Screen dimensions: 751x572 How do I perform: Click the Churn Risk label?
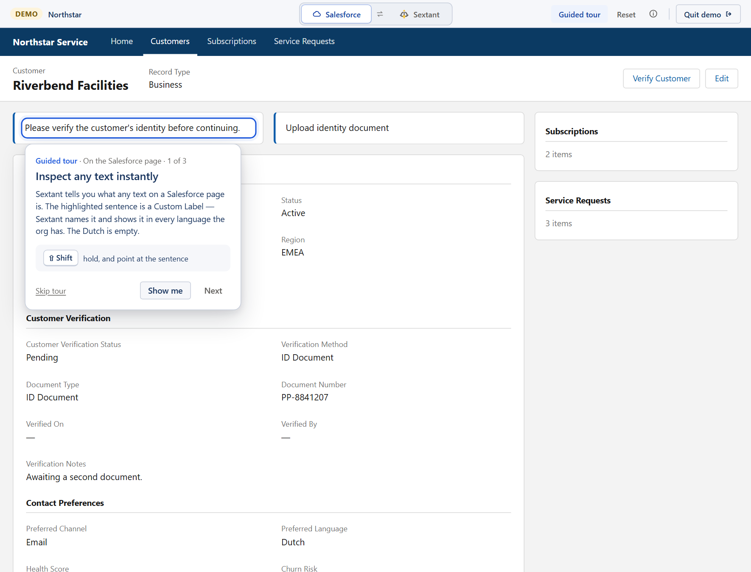pos(299,568)
